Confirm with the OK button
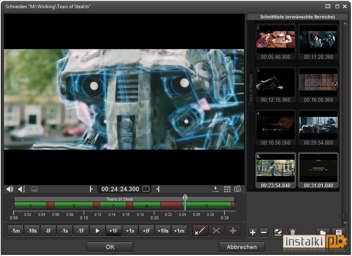This screenshot has width=352, height=256. tap(110, 247)
